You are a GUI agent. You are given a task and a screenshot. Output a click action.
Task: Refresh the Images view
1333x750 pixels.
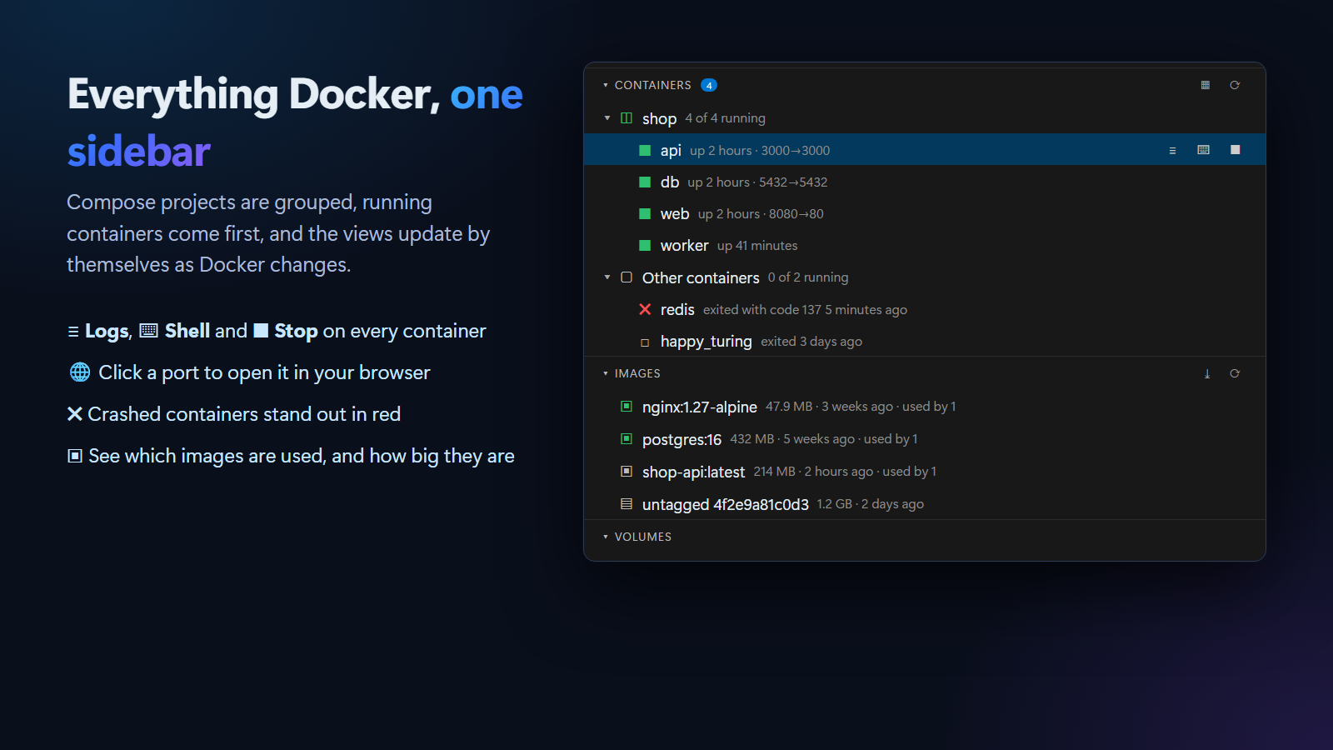coord(1235,373)
